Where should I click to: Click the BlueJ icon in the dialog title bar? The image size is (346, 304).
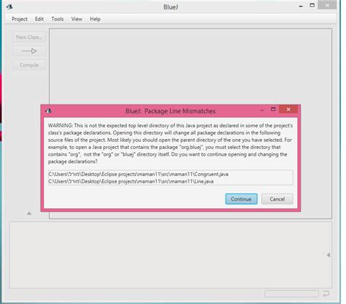pyautogui.click(x=48, y=111)
